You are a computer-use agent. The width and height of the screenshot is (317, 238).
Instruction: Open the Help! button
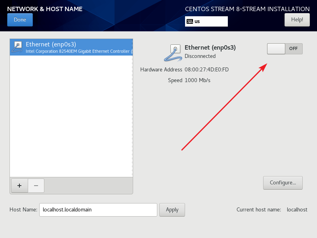[x=297, y=20]
